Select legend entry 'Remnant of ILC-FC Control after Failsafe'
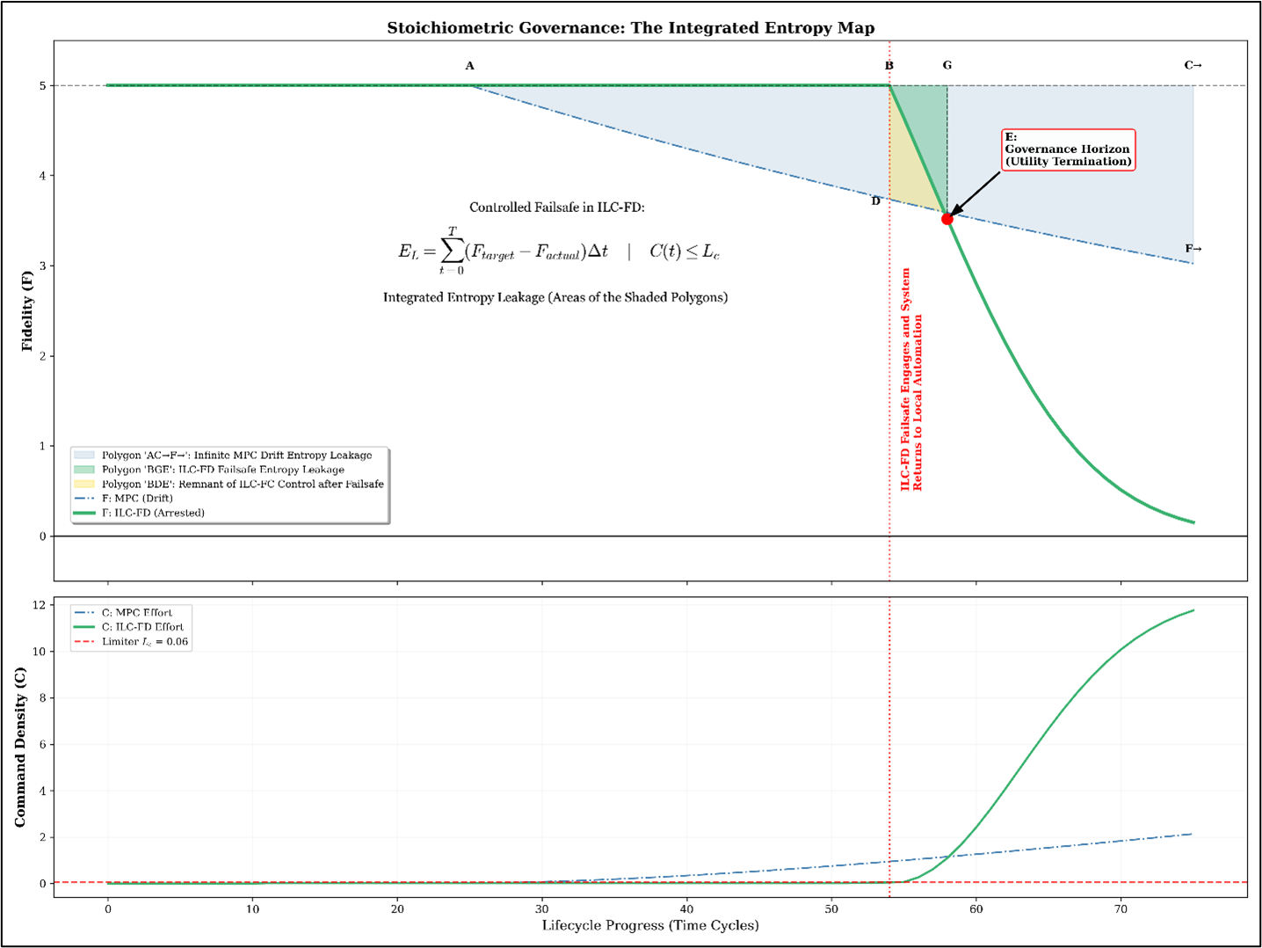 coord(243,484)
